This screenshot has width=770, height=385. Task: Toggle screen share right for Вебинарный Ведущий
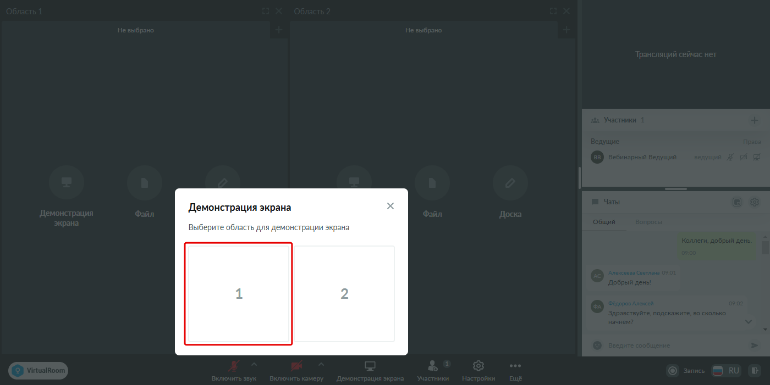pos(757,158)
